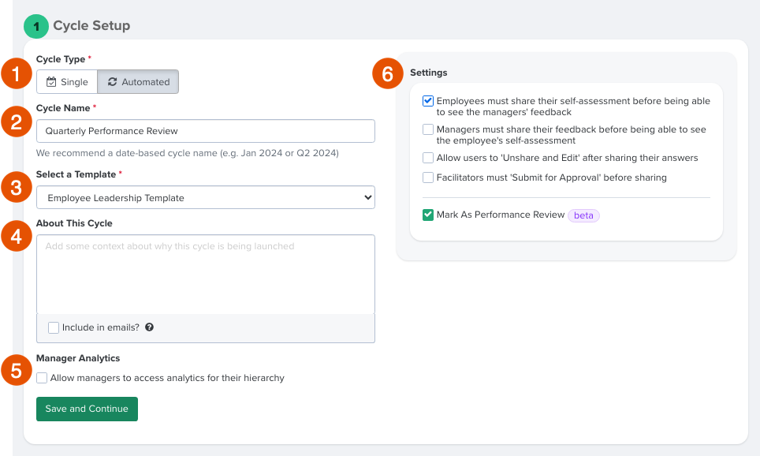Disable 'Mark As Performance Review'
The height and width of the screenshot is (456, 760).
[427, 214]
